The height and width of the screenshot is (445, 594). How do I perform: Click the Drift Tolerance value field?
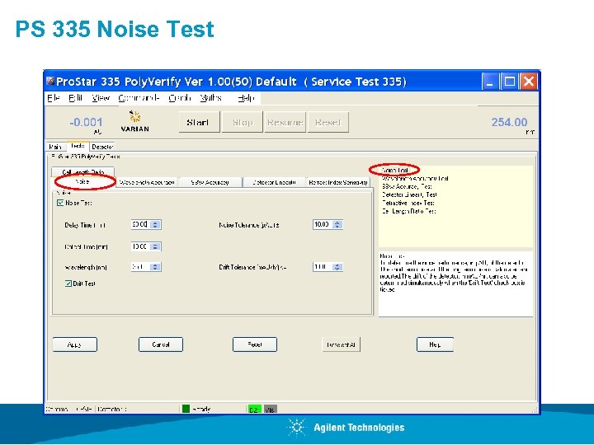point(322,267)
